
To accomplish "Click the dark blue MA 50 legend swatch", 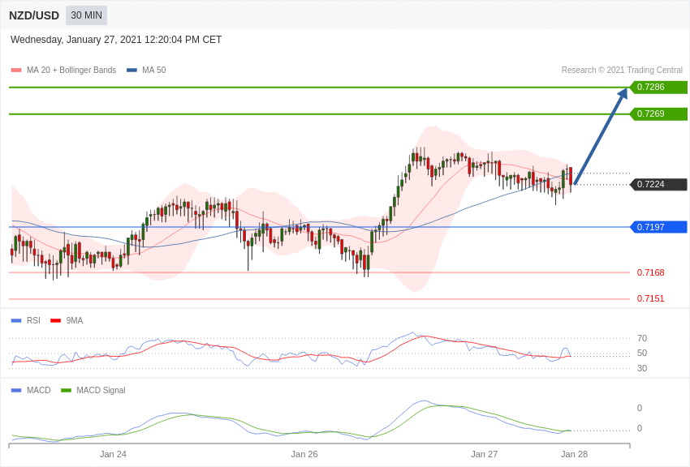I will [x=132, y=70].
